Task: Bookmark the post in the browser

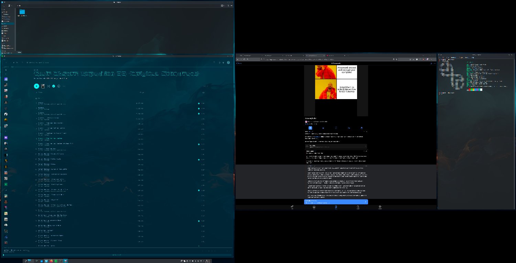Action: 336,128
